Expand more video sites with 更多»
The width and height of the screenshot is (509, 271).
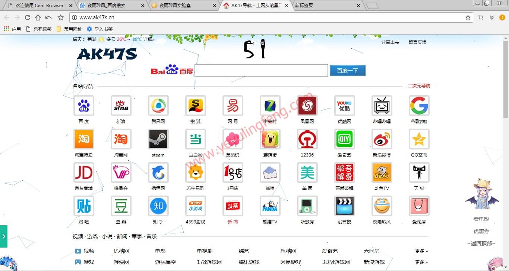(x=421, y=251)
